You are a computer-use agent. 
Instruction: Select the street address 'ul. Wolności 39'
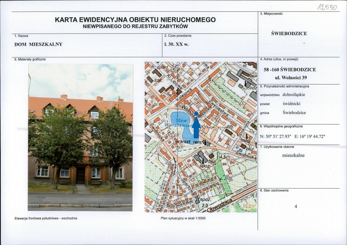(x=291, y=77)
